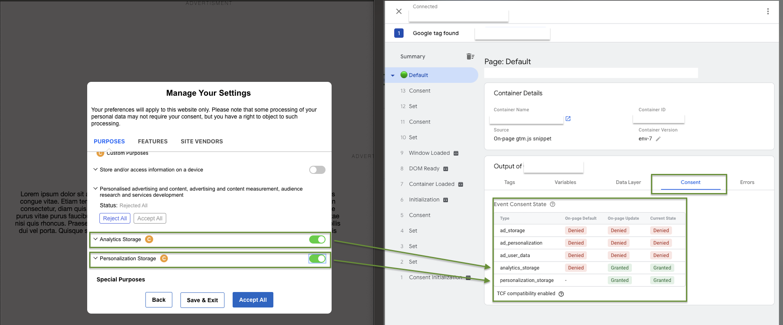Viewport: 783px width, 325px height.
Task: Collapse the Default page tree
Action: click(393, 75)
